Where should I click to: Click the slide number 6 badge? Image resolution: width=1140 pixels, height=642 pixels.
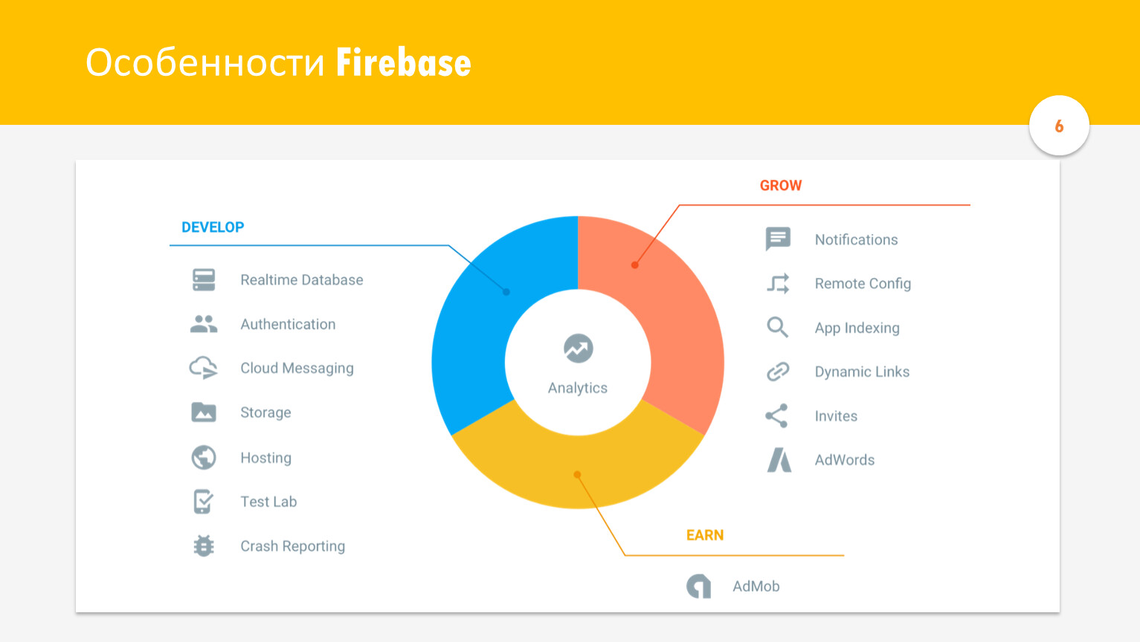[x=1059, y=126]
